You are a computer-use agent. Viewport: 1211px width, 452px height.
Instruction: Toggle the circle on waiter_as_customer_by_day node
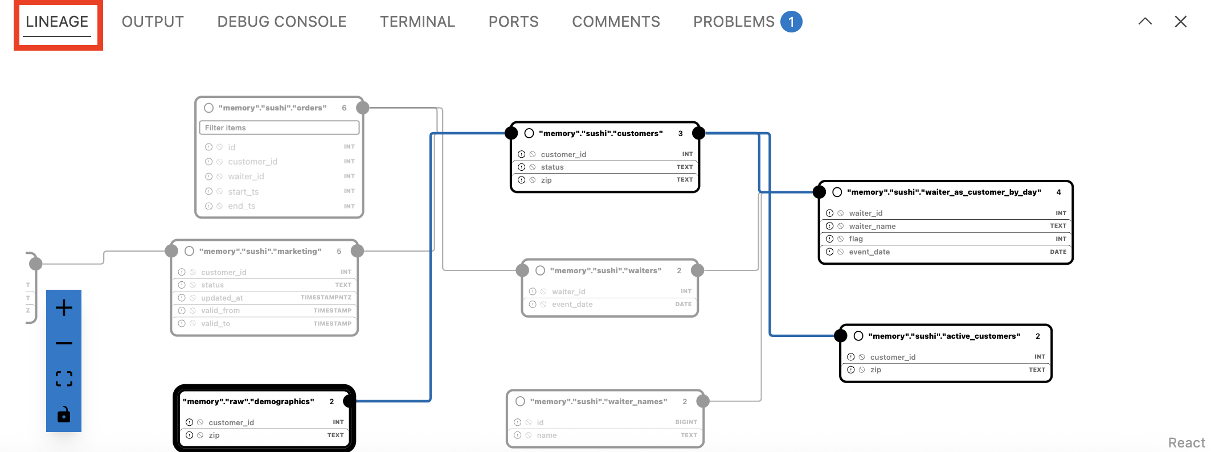pos(837,192)
